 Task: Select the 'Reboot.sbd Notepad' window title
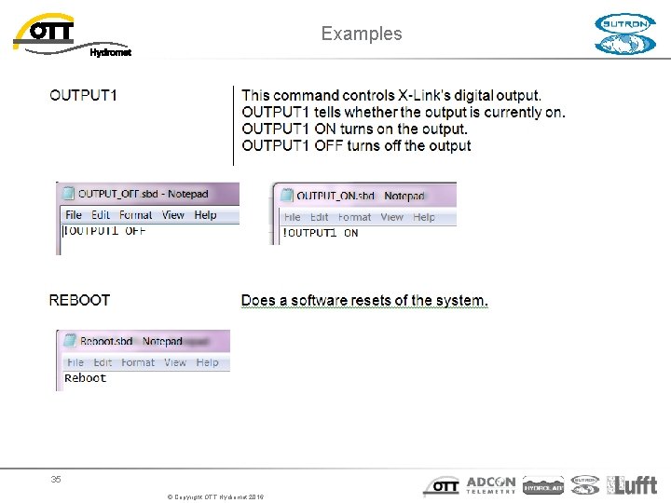pos(131,341)
